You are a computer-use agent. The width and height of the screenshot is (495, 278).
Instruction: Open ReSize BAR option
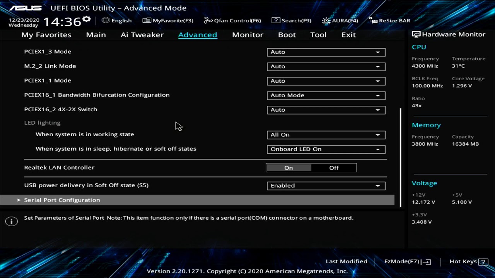click(389, 20)
